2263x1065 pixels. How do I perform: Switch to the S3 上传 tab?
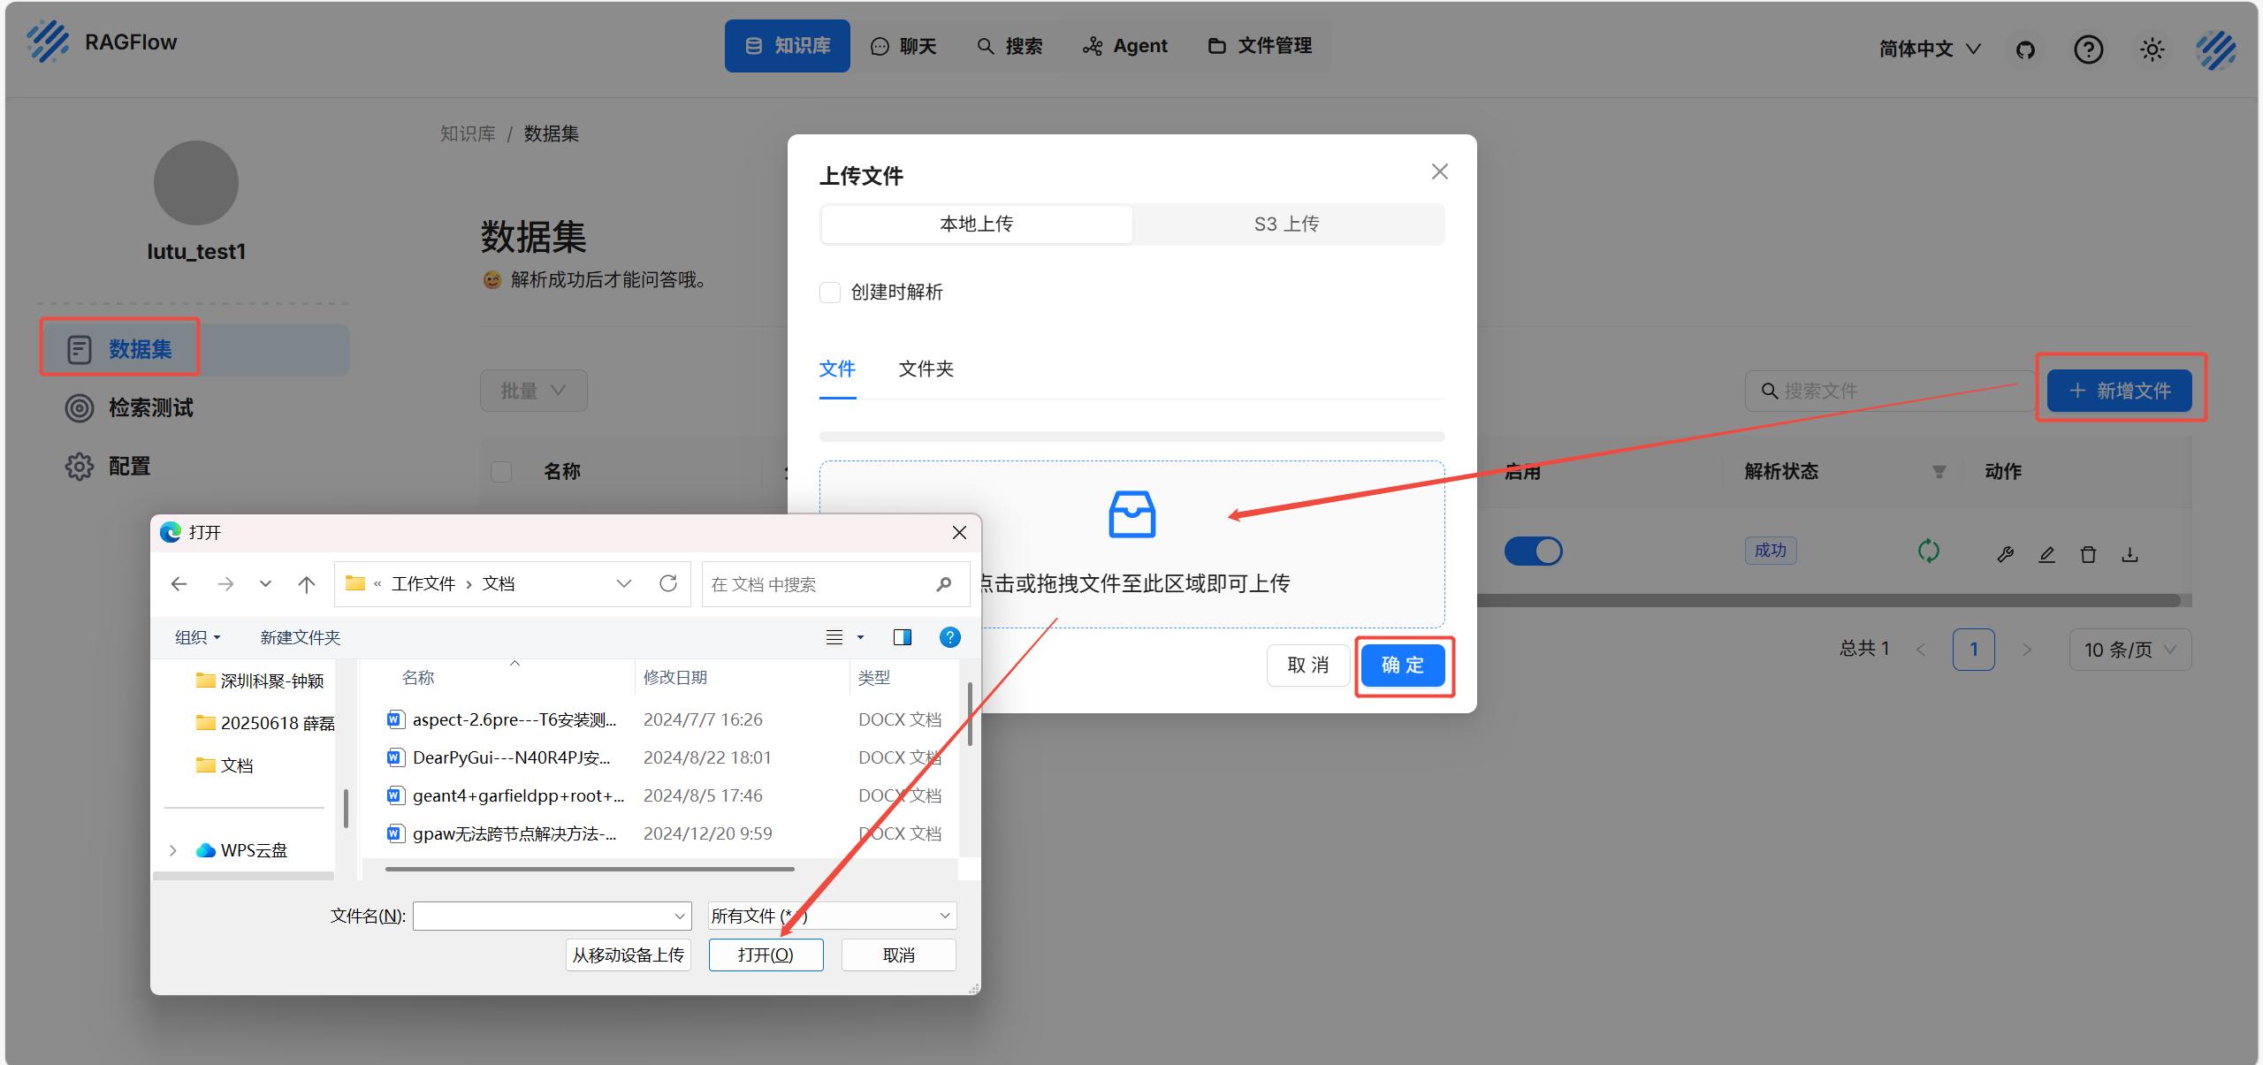[x=1286, y=224]
